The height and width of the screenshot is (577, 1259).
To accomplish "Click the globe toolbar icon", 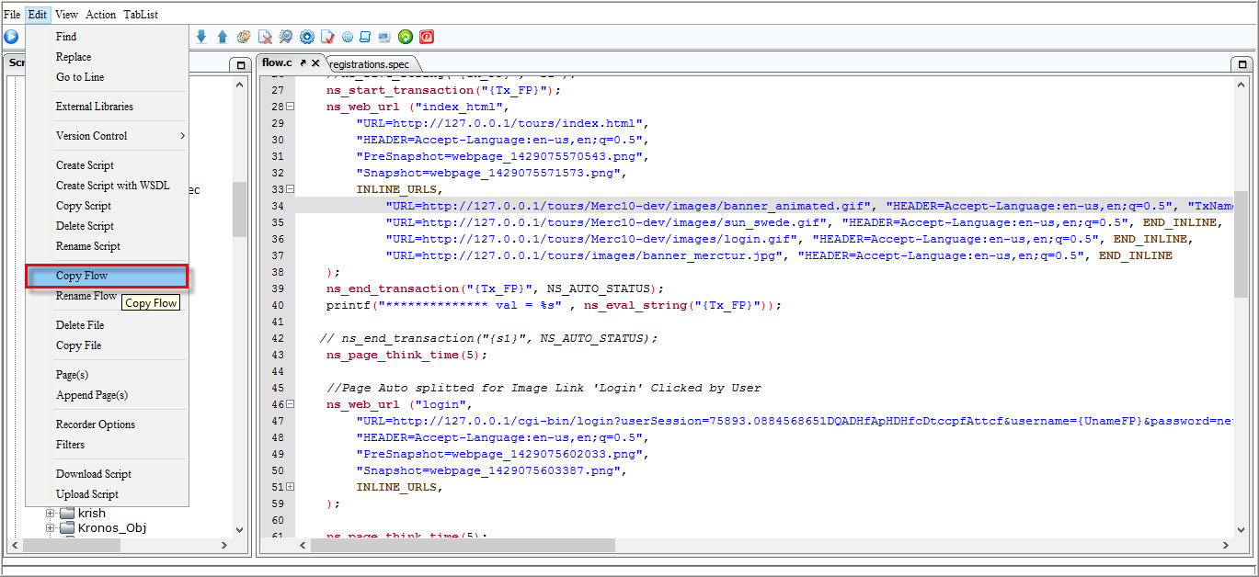I will (x=348, y=37).
